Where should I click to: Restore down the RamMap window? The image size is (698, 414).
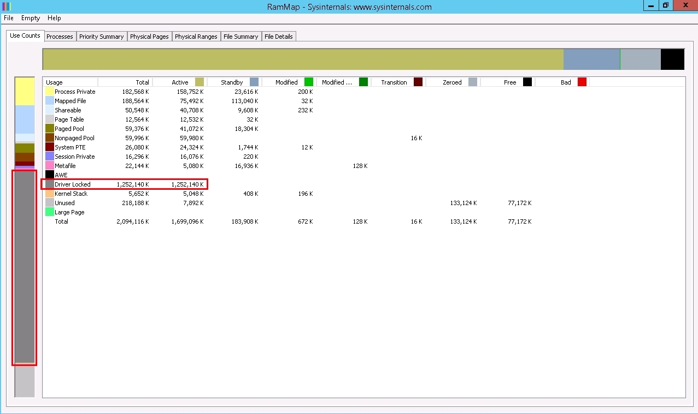tap(665, 5)
